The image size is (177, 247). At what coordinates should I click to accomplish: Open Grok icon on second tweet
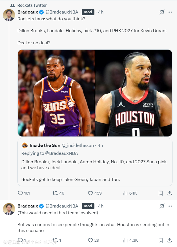162,206
